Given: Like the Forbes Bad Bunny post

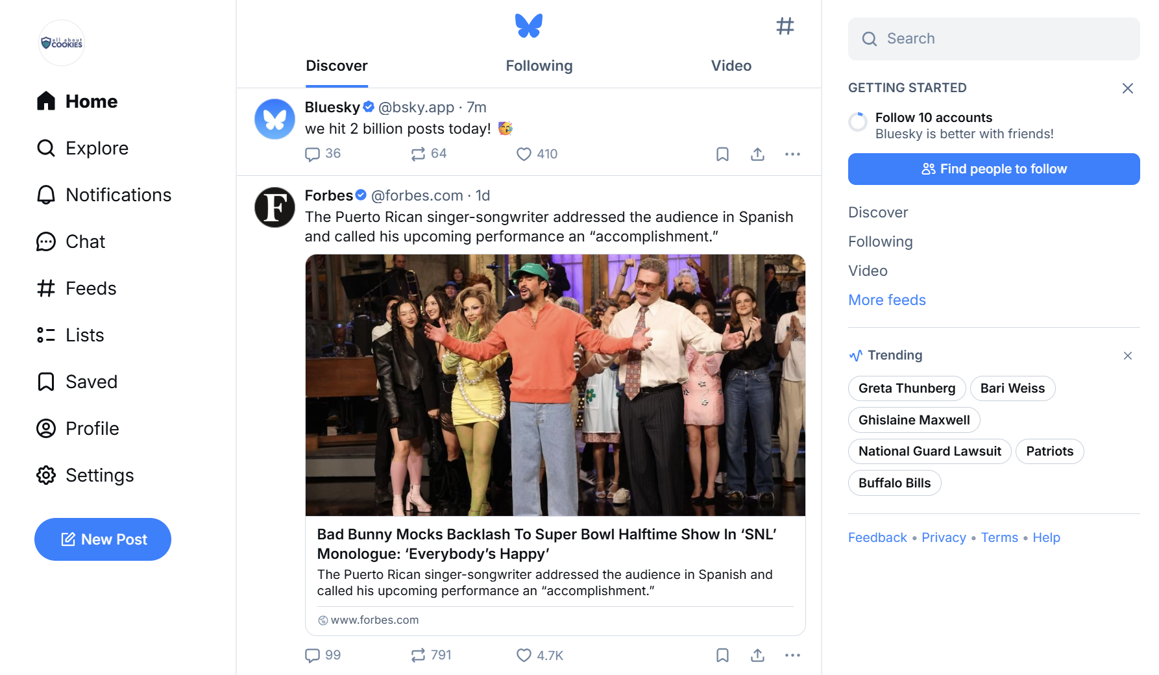Looking at the screenshot, I should click(524, 655).
